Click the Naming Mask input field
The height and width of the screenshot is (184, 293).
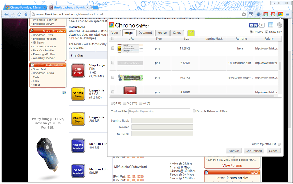coord(162,121)
